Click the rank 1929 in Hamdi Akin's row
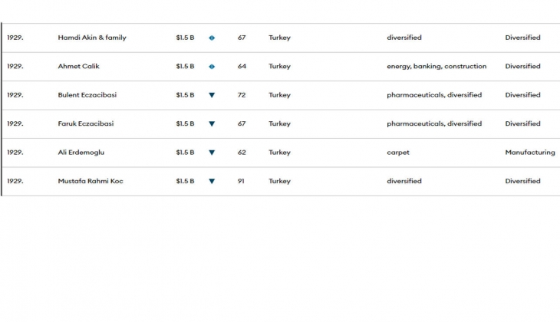Image resolution: width=560 pixels, height=322 pixels. pos(15,38)
